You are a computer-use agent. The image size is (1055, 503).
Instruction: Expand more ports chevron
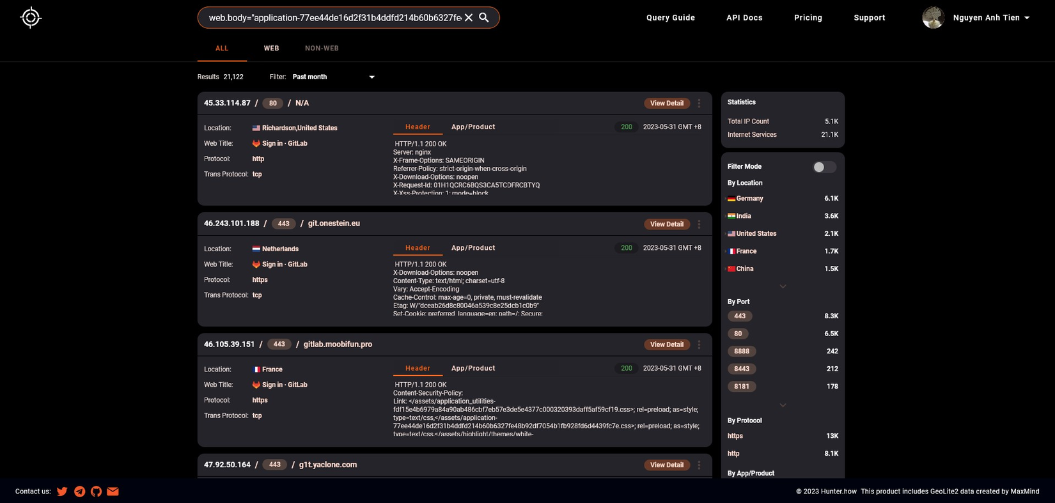pos(783,405)
